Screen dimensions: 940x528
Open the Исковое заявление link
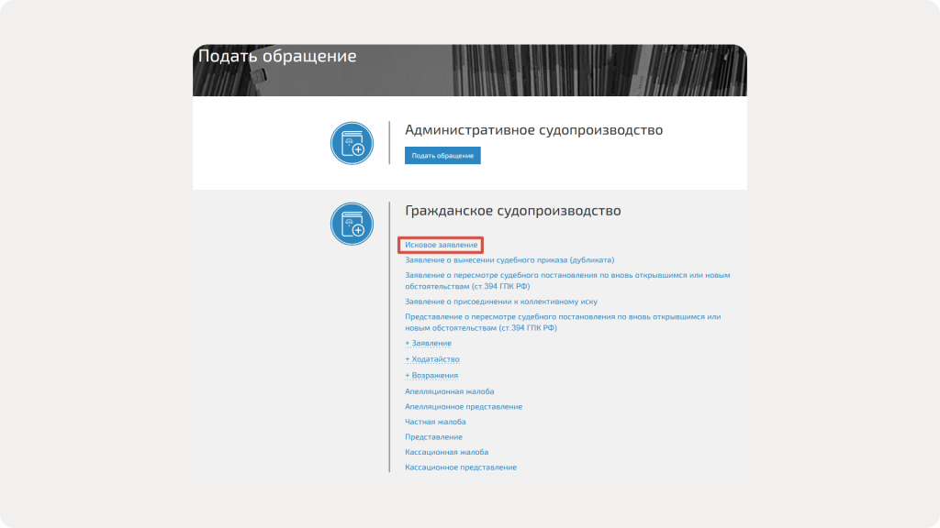point(442,245)
